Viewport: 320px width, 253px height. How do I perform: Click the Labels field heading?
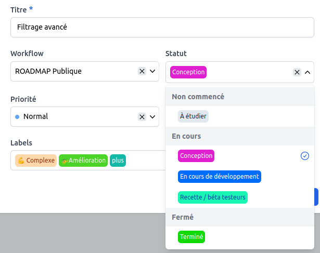tap(21, 143)
